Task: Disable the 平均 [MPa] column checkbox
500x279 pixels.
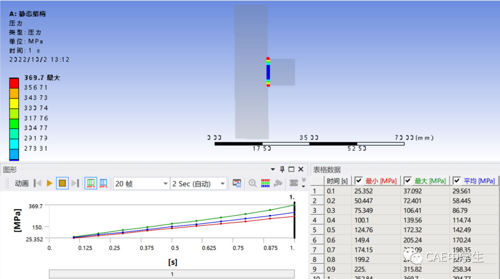Action: [457, 180]
